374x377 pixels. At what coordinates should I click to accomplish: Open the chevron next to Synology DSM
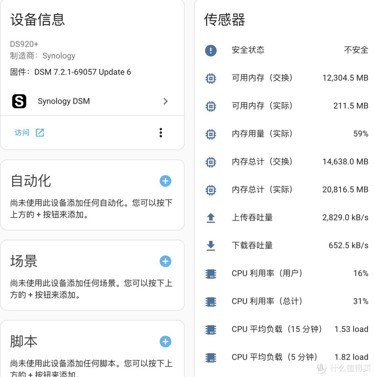coord(166,101)
